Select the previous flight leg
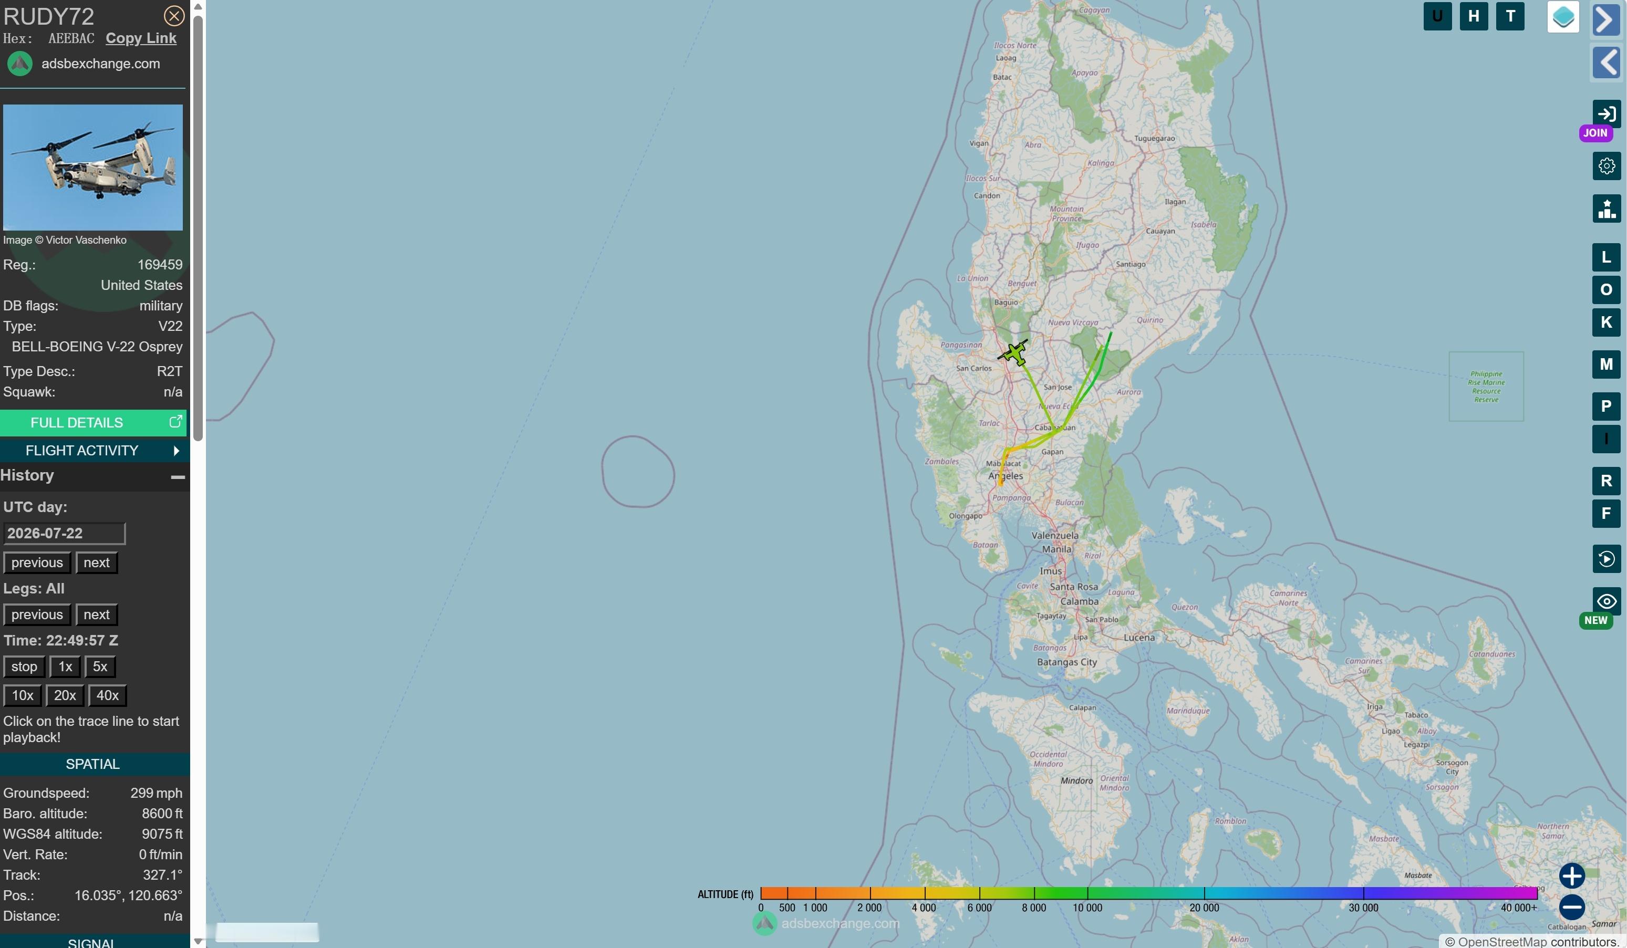Image resolution: width=1627 pixels, height=948 pixels. pos(37,615)
